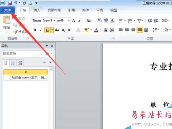The image size is (172, 129).
Task: Open the 邮件 ribbon tab
Action: point(86,10)
